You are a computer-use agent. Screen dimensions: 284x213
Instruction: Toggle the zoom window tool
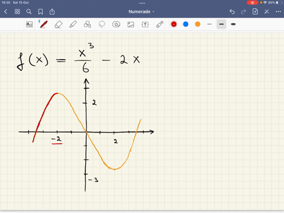30,24
